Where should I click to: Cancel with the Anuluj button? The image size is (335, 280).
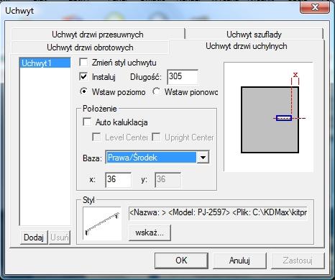tap(239, 261)
